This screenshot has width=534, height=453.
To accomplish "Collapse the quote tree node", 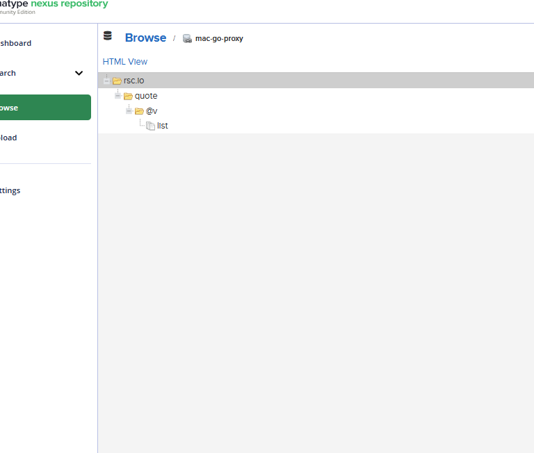I will 118,96.
